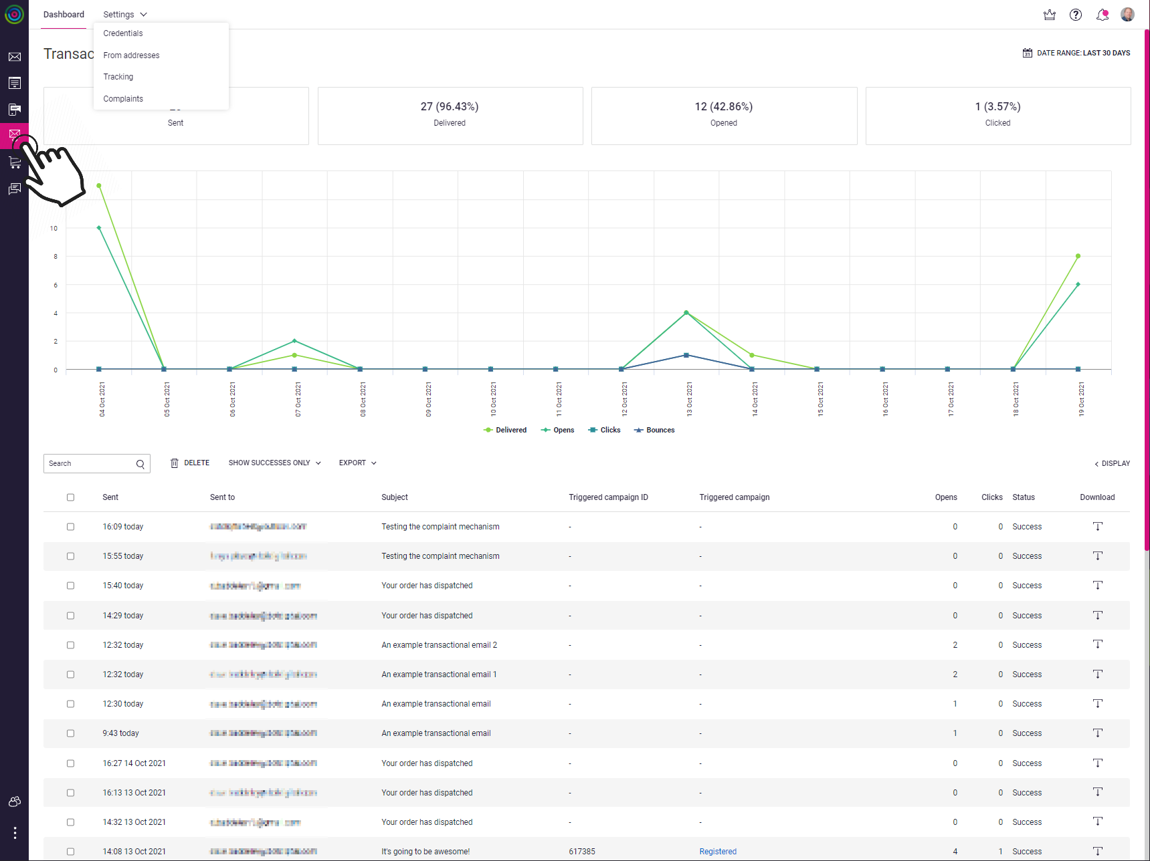Toggle the Bounces series in chart legend
The height and width of the screenshot is (861, 1150).
pyautogui.click(x=654, y=430)
